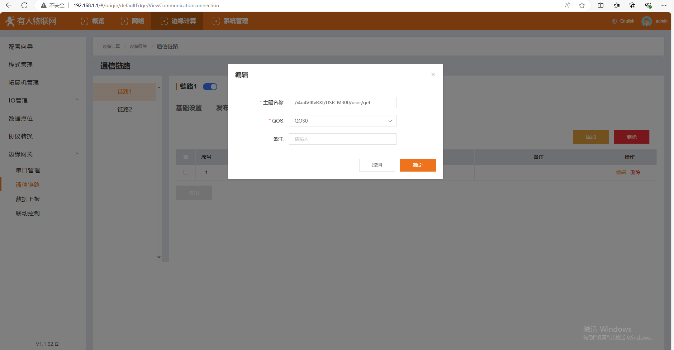Check the row 1 checkbox
This screenshot has height=350, width=674.
coord(186,172)
